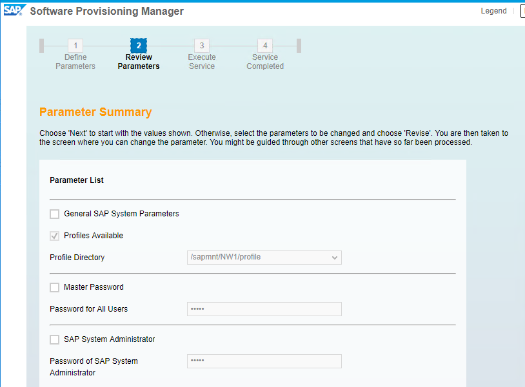Check General SAP System Parameters box
525x387 pixels.
click(x=55, y=214)
